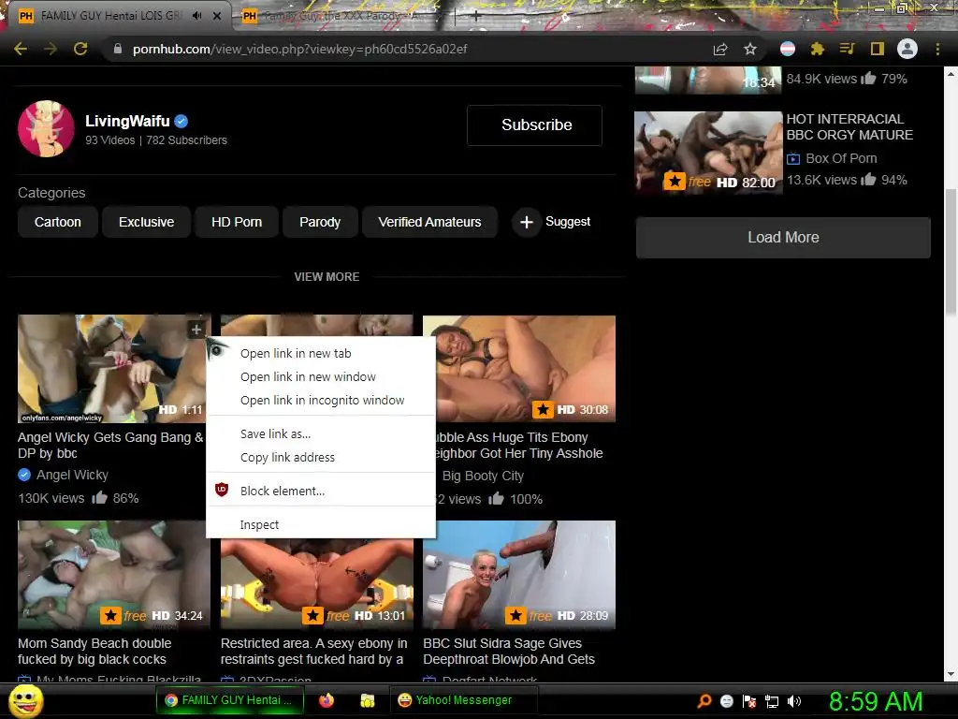The image size is (958, 719).
Task: Click thumbs-up icon beside the 86% rating
Action: [x=99, y=498]
